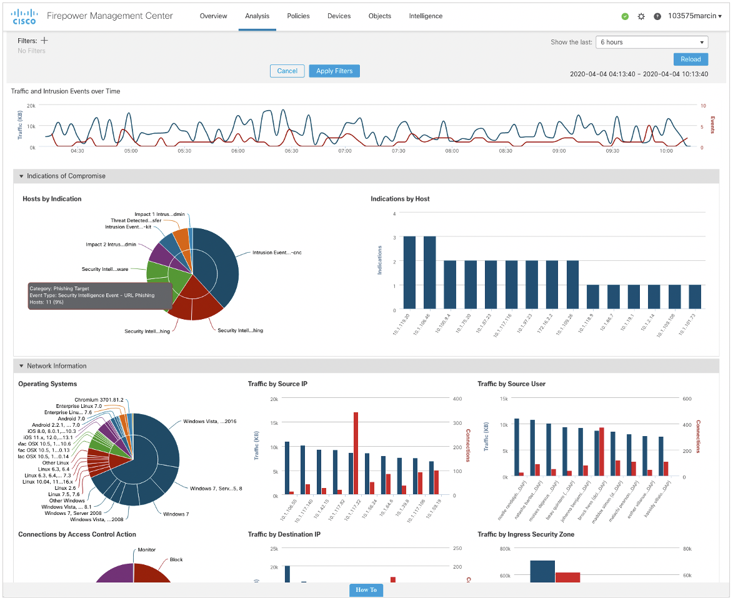
Task: Click the 'Security Intell...ware' pie label
Action: click(x=105, y=269)
